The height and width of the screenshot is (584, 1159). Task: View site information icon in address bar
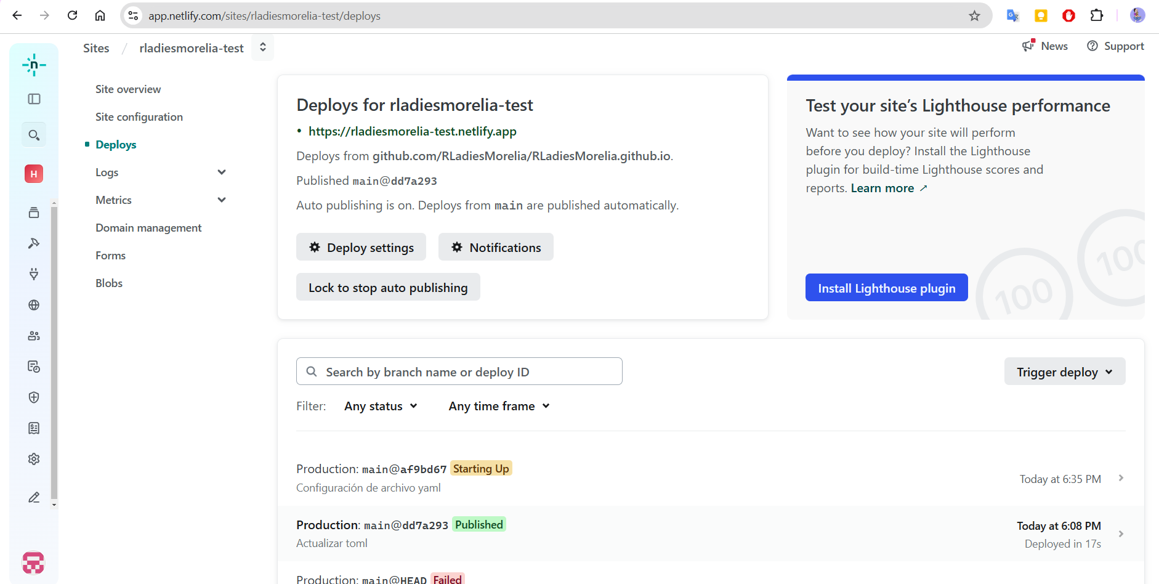(133, 15)
